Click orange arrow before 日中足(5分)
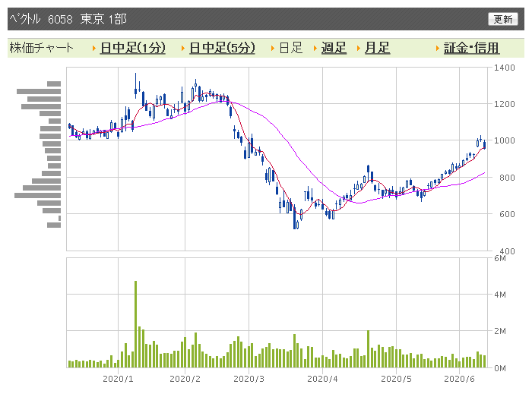 183,49
